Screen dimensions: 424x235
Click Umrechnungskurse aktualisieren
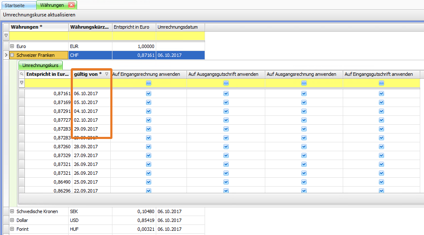[x=39, y=15]
